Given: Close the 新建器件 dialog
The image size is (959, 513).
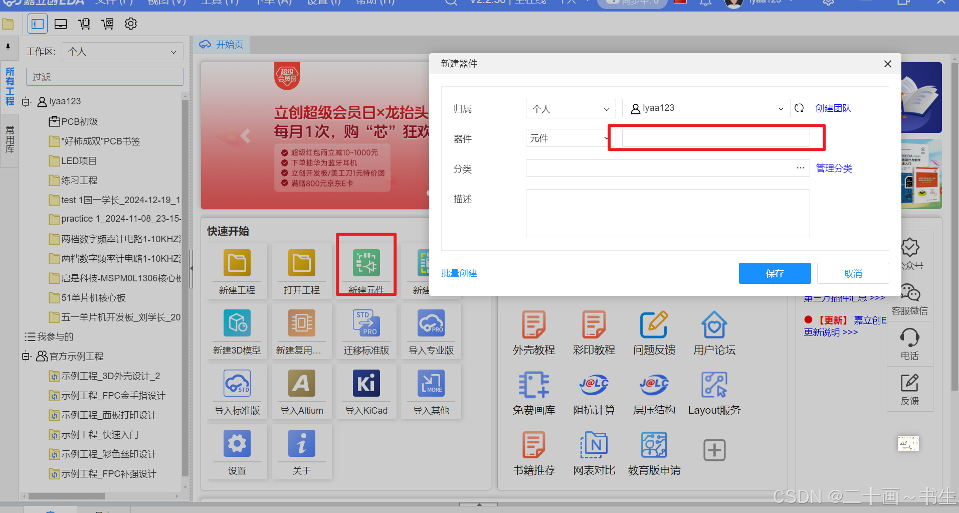Looking at the screenshot, I should tap(887, 64).
